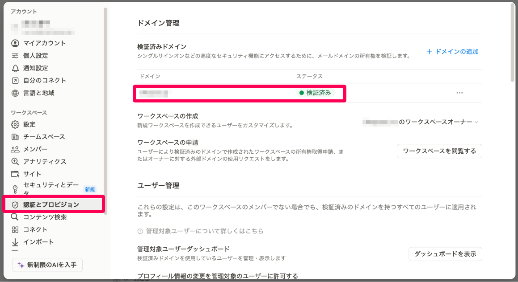The width and height of the screenshot is (518, 282).
Task: Click the blurred account profile in the sidebar
Action: point(43,28)
